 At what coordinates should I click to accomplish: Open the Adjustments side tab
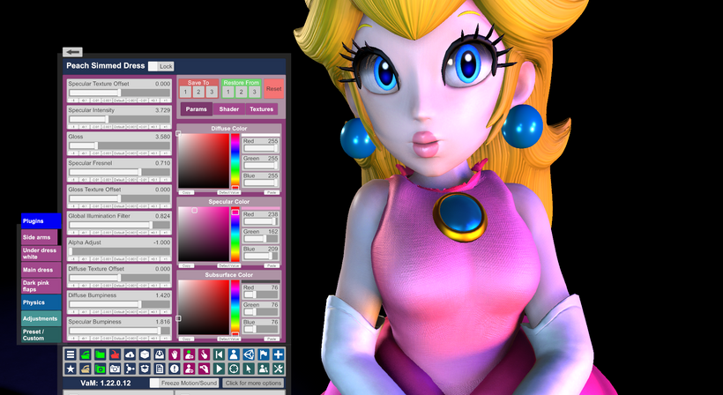[x=41, y=318]
